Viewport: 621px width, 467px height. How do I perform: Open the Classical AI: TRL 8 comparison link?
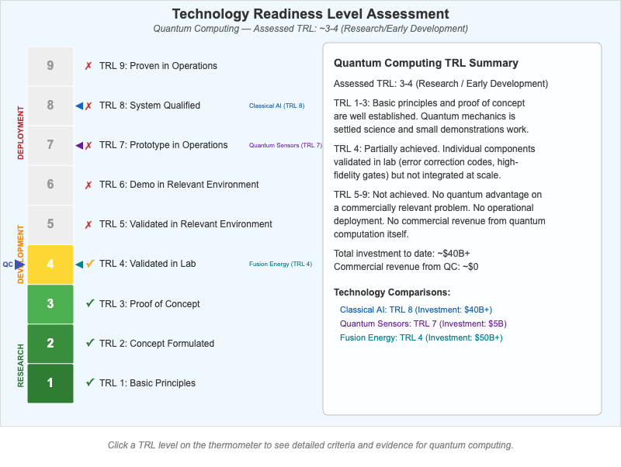(415, 310)
